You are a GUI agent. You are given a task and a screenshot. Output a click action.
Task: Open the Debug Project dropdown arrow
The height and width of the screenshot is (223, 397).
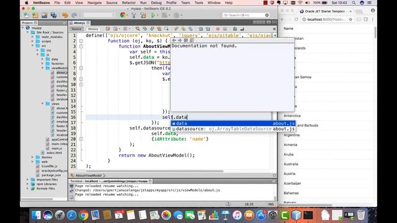(169, 15)
